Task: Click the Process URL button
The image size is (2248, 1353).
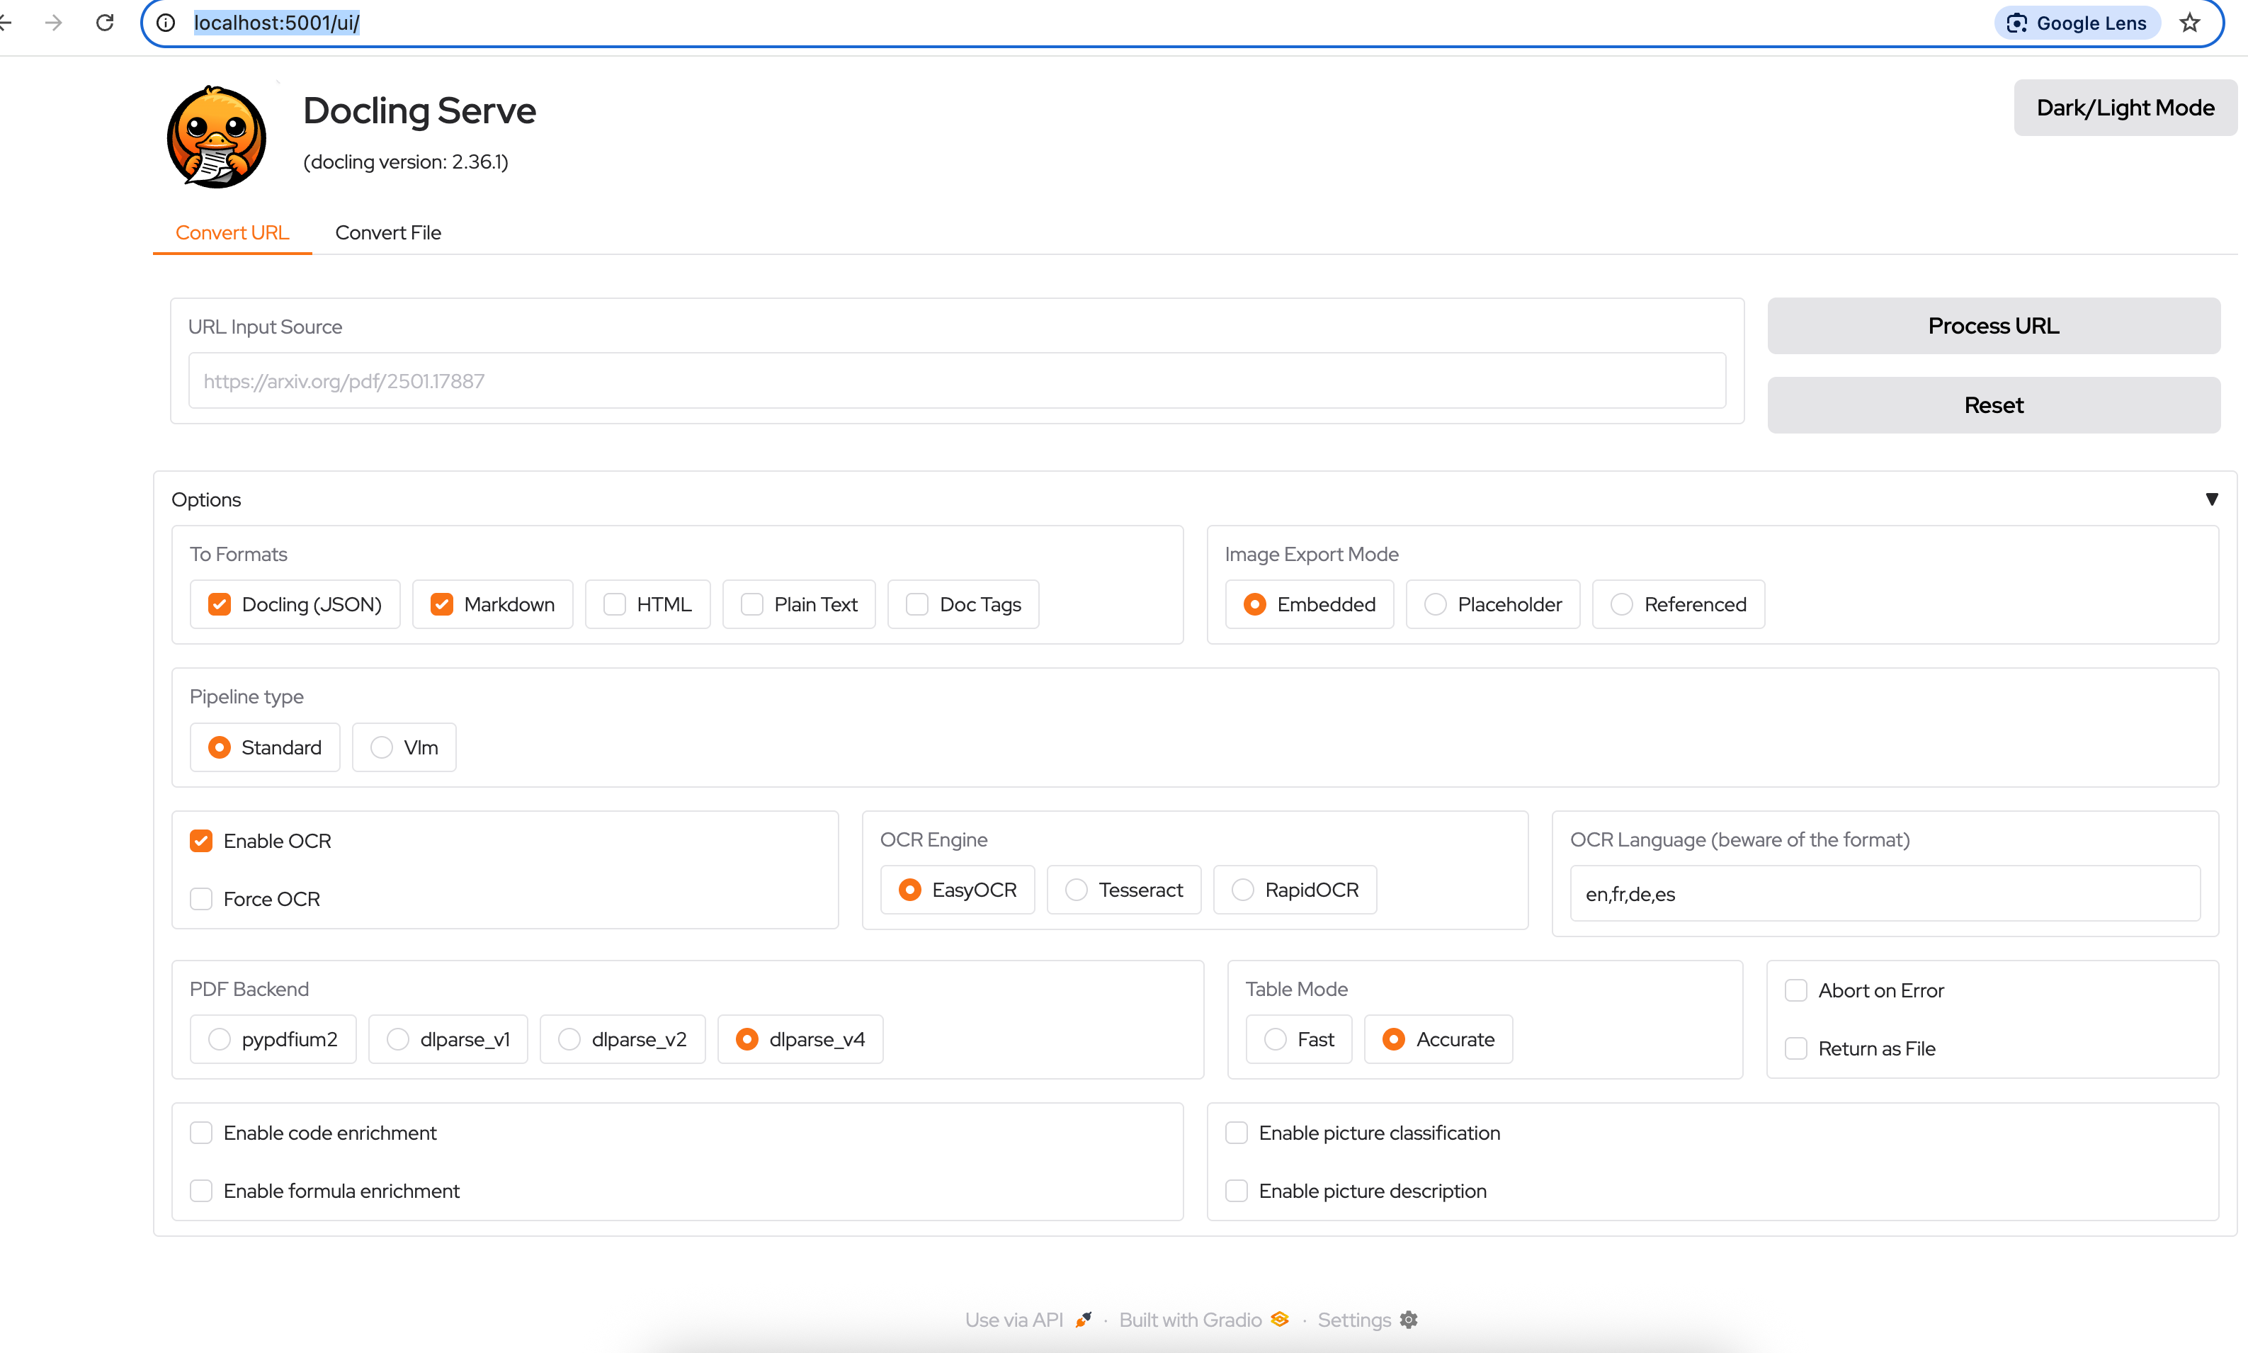Action: pyautogui.click(x=1994, y=325)
